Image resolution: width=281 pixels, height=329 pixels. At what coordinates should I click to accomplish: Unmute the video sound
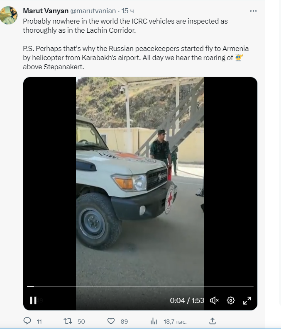point(214,300)
